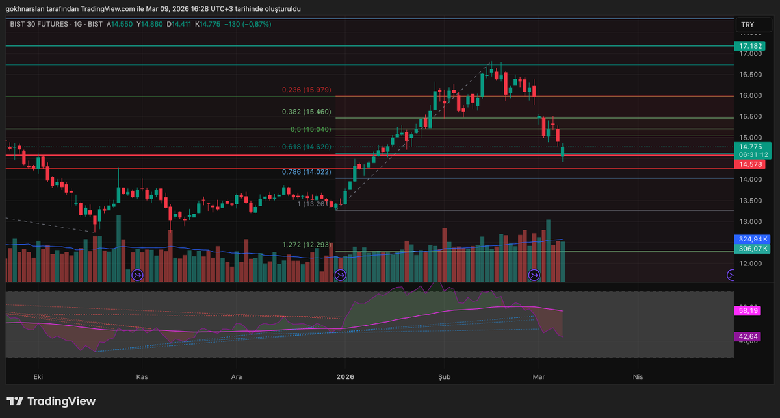Click the crossed-circle icon at the time axis right edge

(x=731, y=275)
